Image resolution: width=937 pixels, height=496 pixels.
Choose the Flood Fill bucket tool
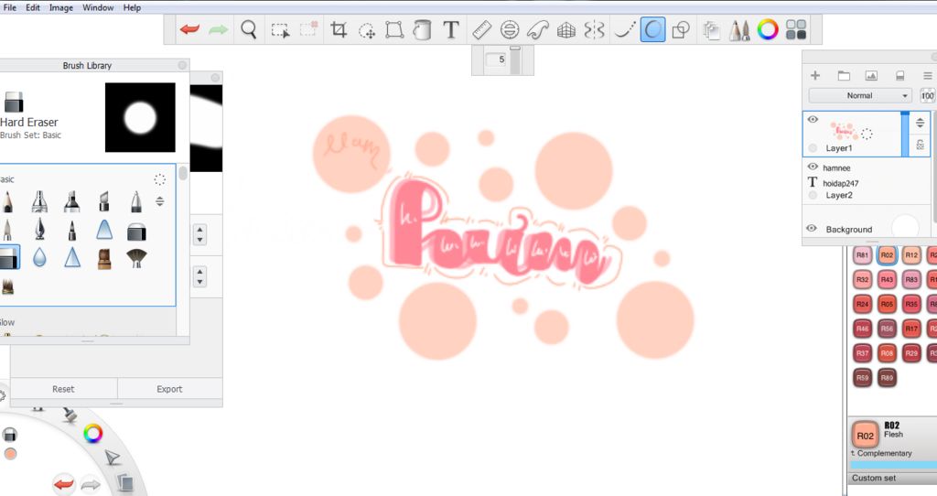[x=423, y=29]
